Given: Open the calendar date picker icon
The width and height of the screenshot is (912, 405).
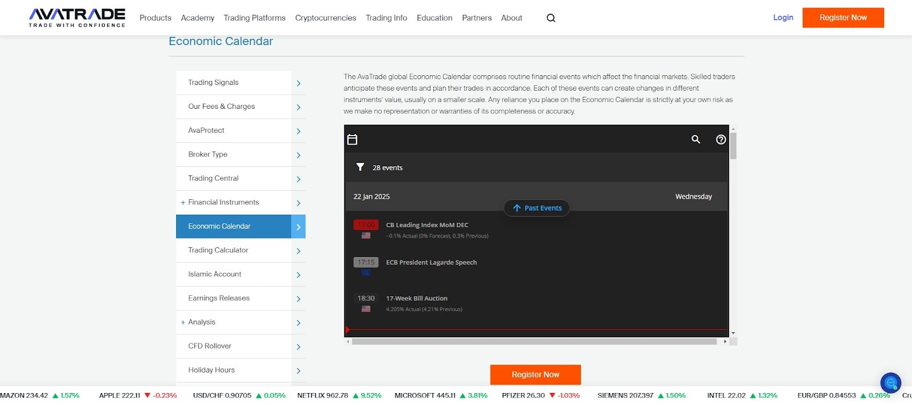Looking at the screenshot, I should pos(352,140).
